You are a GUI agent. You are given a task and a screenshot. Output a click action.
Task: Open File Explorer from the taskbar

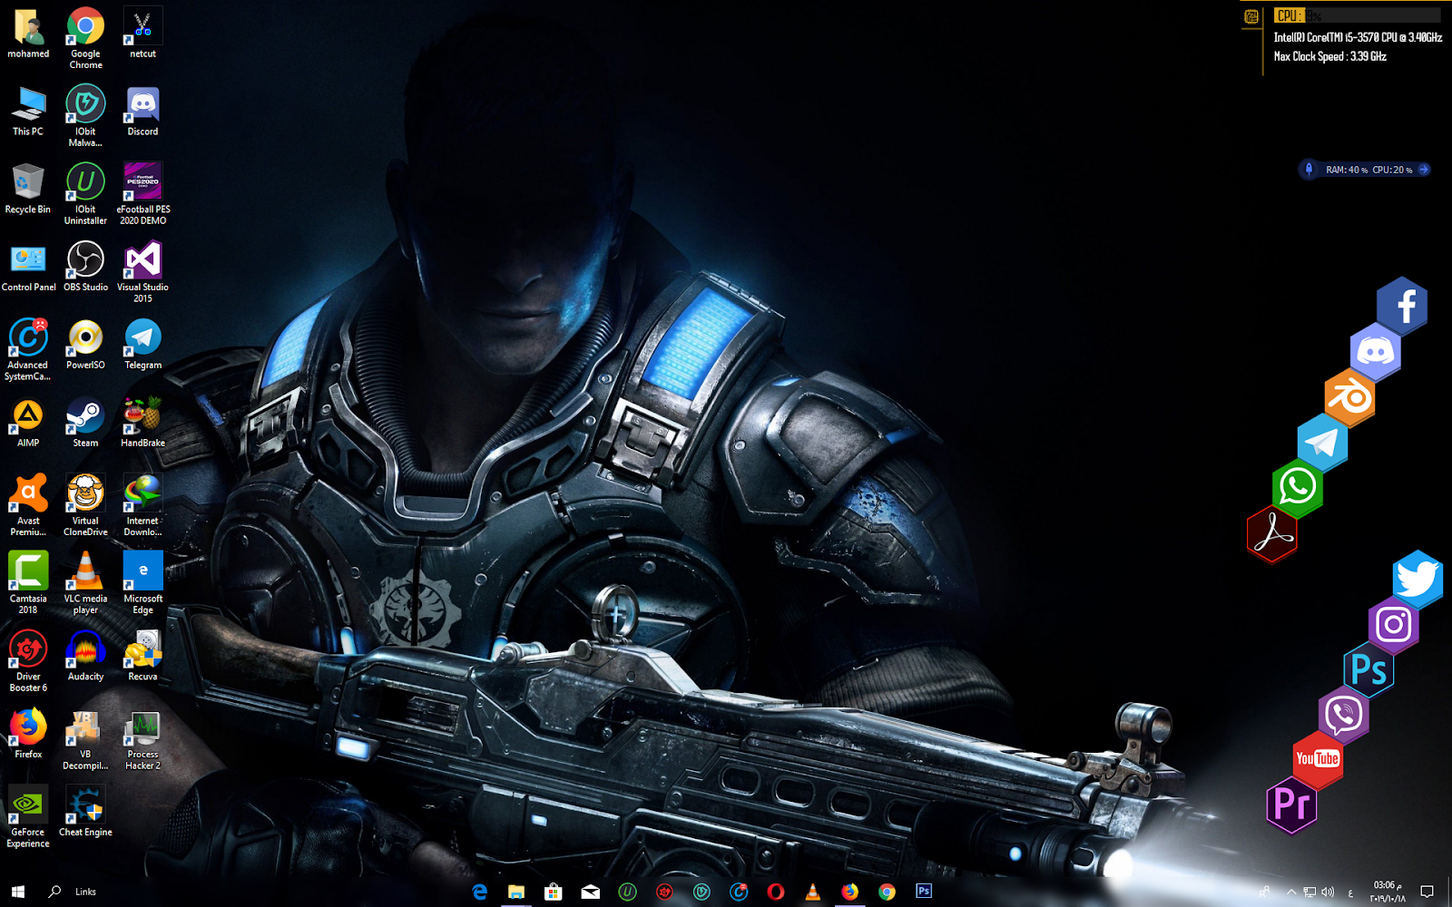pyautogui.click(x=516, y=892)
